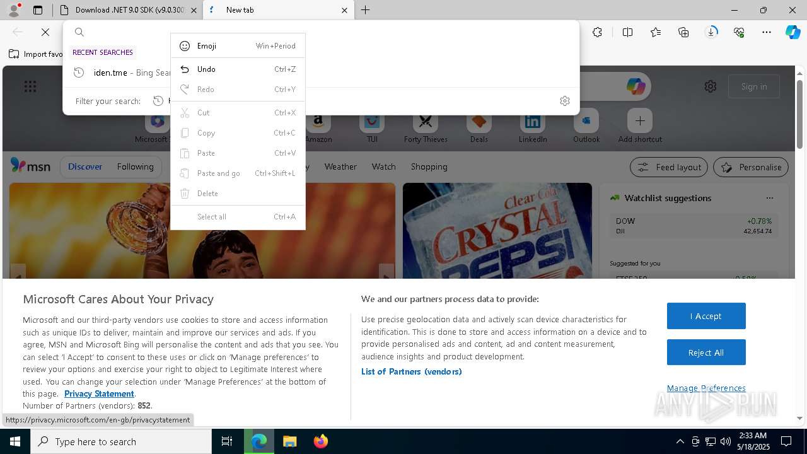Screen dimensions: 807x454
Task: Switch to the Download .NET 9.0 SDK tab
Action: tap(129, 10)
